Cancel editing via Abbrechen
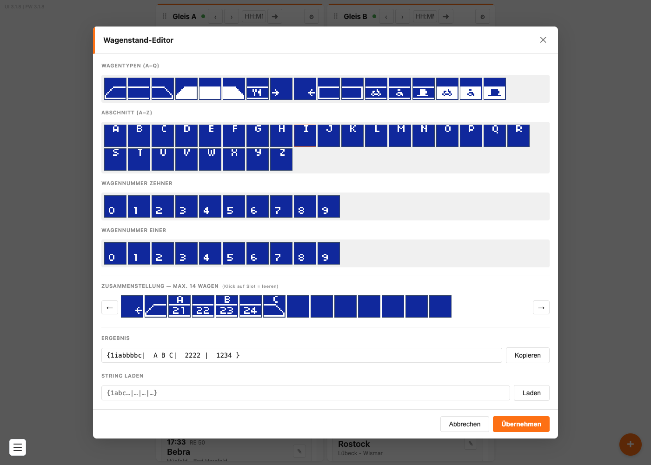This screenshot has height=465, width=651. point(465,424)
